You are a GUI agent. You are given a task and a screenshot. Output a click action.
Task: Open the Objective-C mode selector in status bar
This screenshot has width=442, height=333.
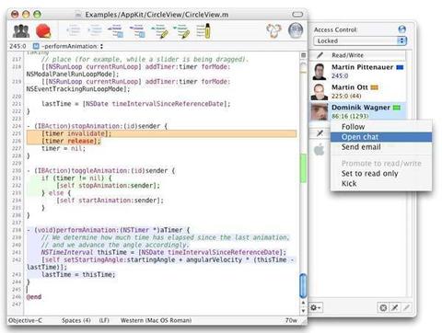click(x=25, y=320)
